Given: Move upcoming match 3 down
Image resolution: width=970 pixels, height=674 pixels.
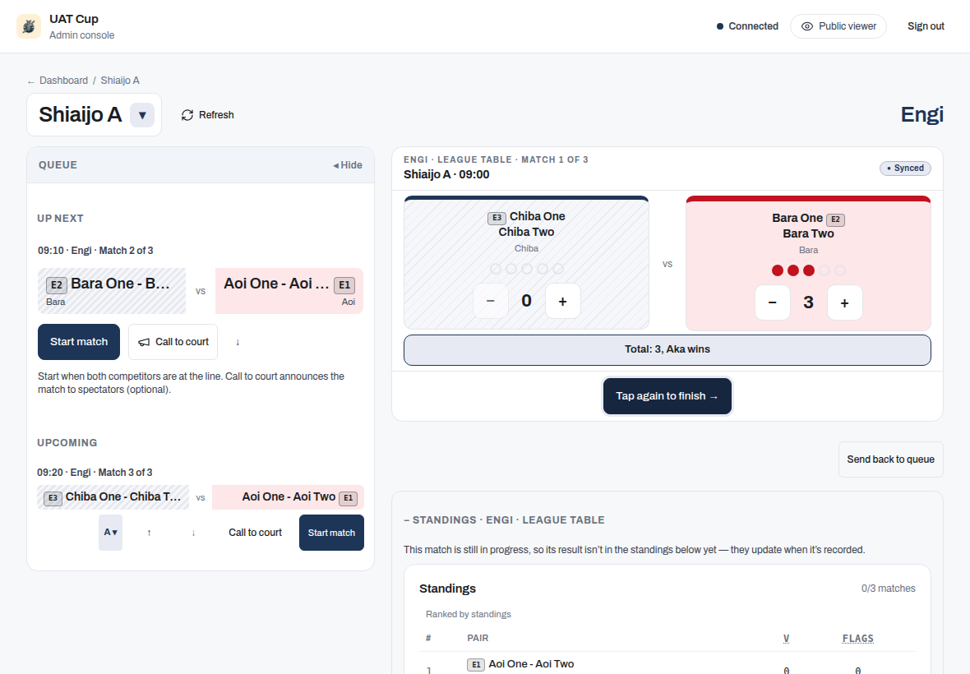Looking at the screenshot, I should click(x=193, y=533).
